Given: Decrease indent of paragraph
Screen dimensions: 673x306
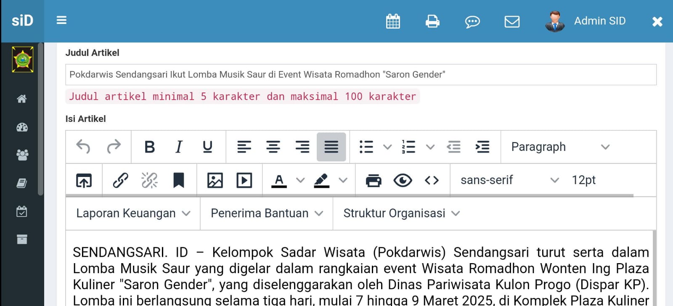Looking at the screenshot, I should 453,147.
